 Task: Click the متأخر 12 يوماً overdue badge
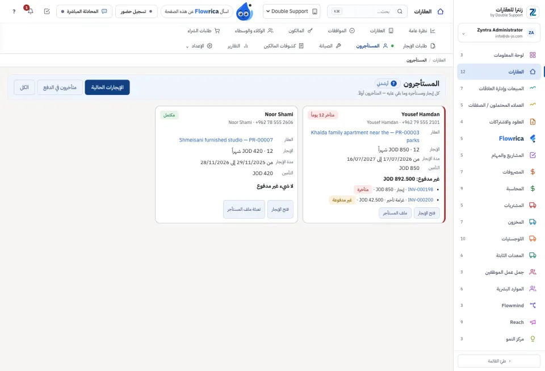[x=322, y=115]
